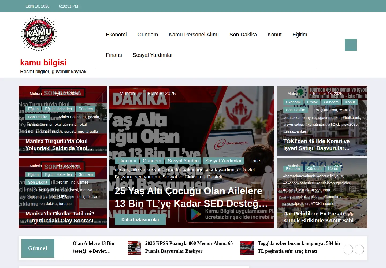The height and width of the screenshot is (268, 386).
Task: Click 'Son Dakika' tag on Okullar Tatil card
Action: pos(38,182)
